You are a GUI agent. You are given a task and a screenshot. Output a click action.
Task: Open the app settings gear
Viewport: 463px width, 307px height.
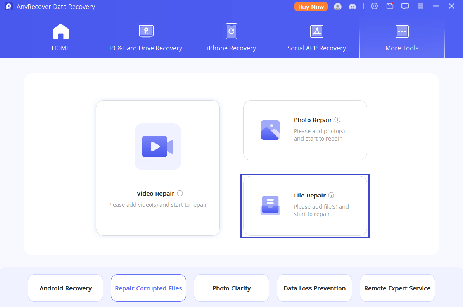pyautogui.click(x=374, y=6)
